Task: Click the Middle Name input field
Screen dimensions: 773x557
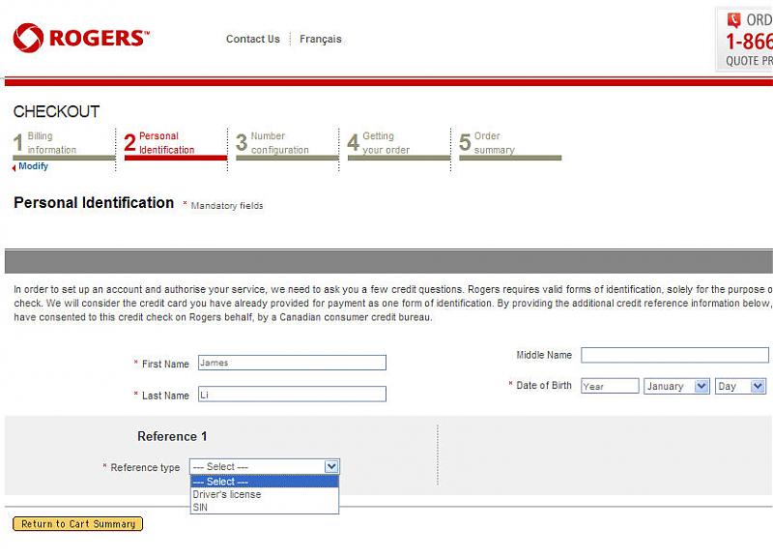Action: click(x=674, y=355)
